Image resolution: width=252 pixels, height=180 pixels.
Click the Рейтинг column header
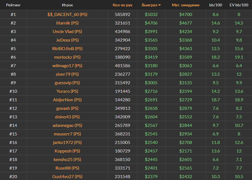13,5
